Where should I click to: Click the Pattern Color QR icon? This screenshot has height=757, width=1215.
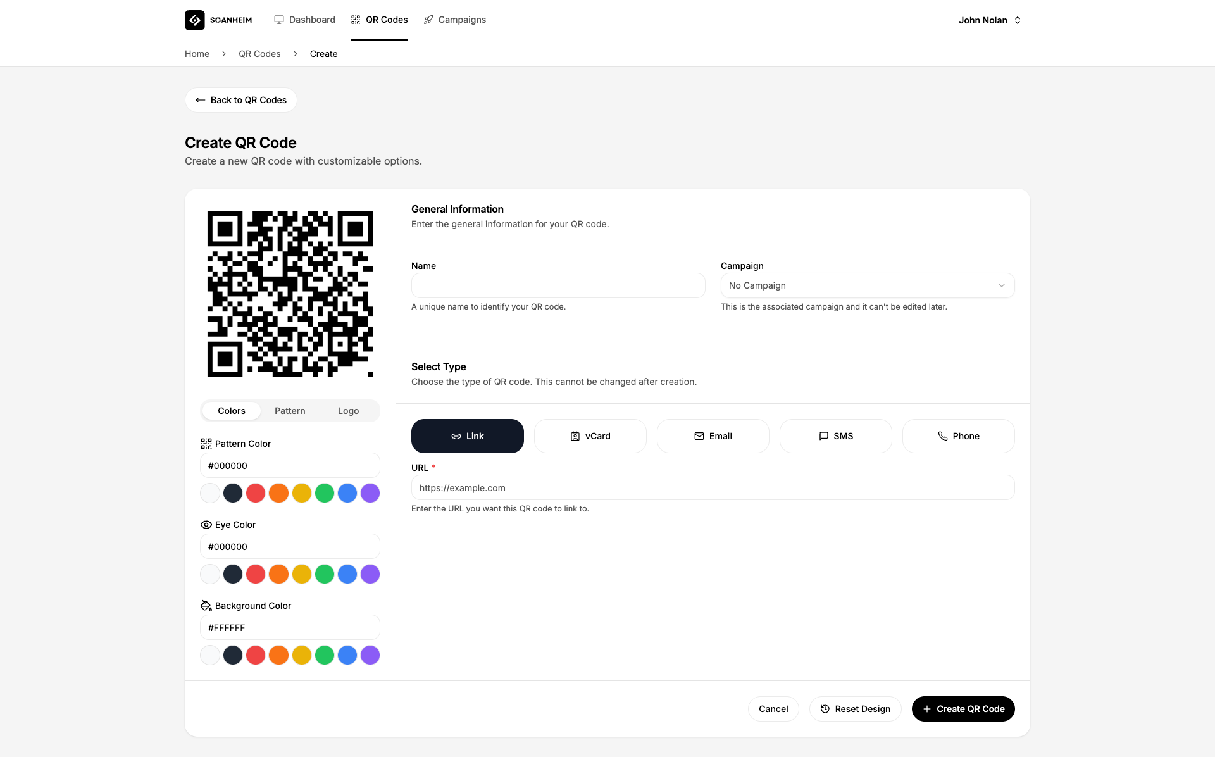tap(206, 444)
